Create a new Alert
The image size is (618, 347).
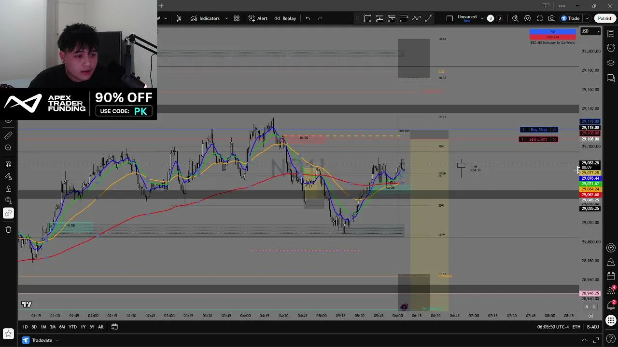click(x=258, y=18)
